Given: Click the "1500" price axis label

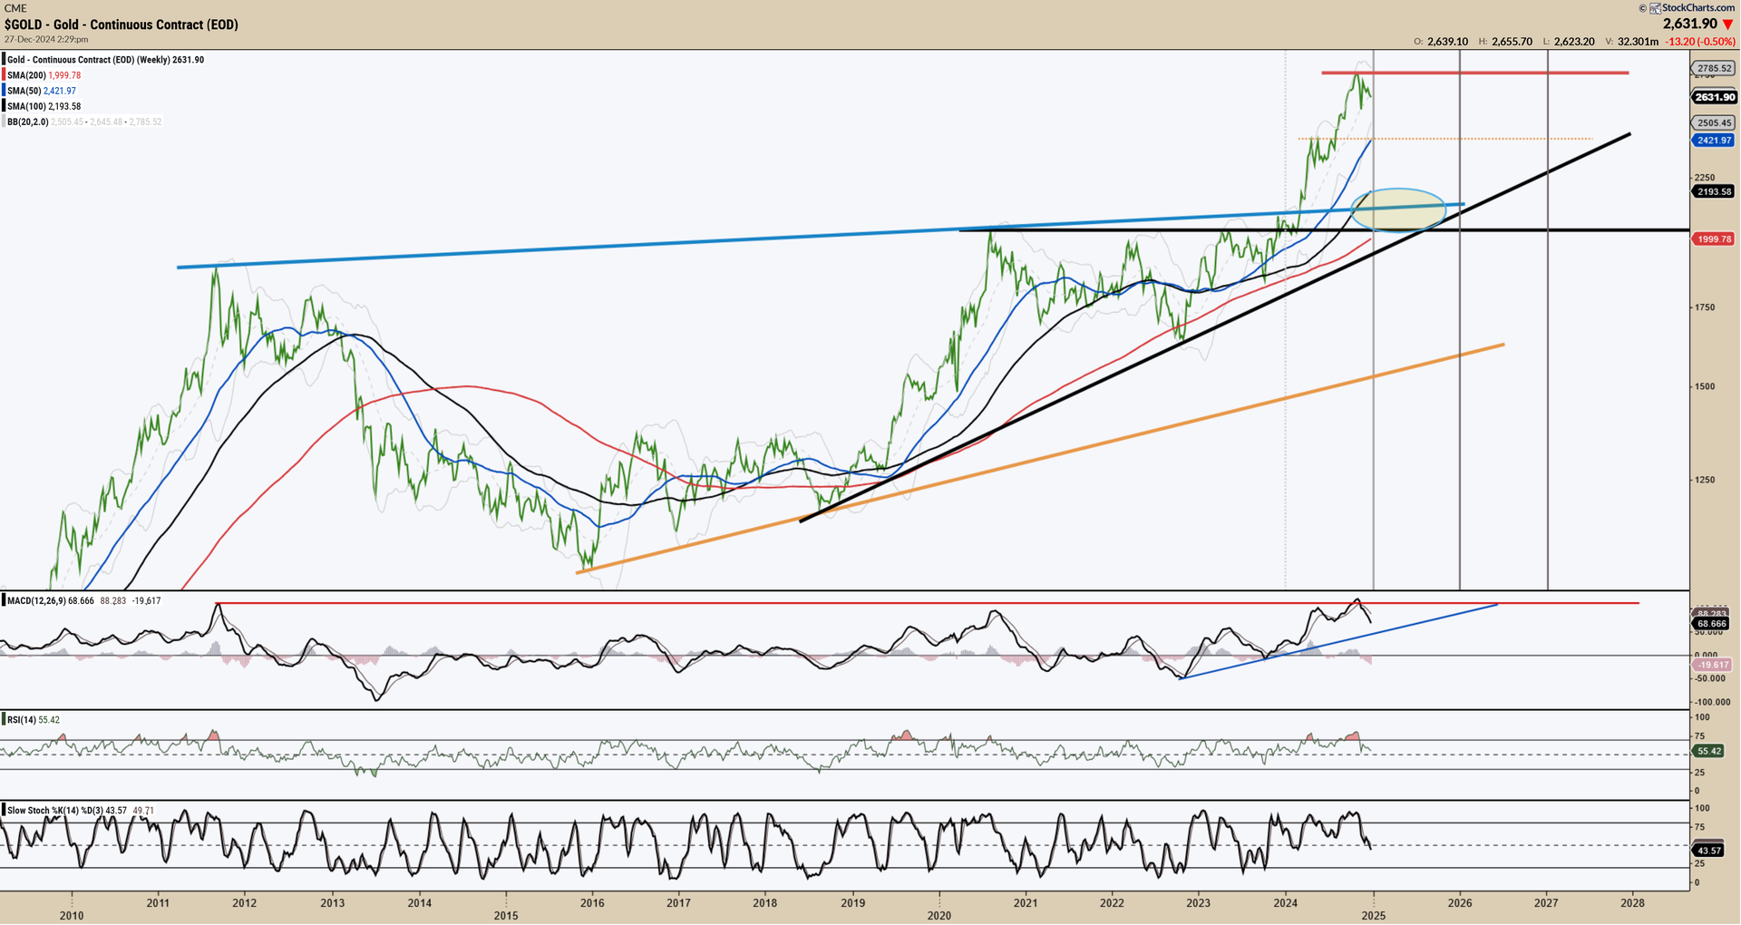Looking at the screenshot, I should 1705,386.
